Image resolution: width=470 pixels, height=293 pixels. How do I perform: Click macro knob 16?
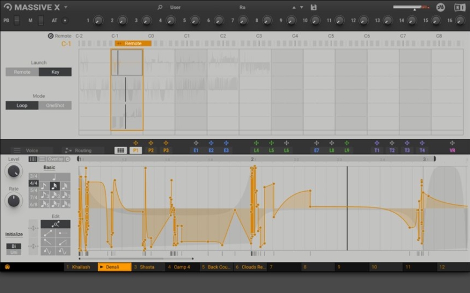click(x=460, y=21)
